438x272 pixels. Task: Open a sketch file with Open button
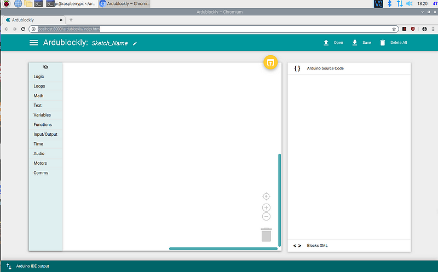pyautogui.click(x=333, y=43)
